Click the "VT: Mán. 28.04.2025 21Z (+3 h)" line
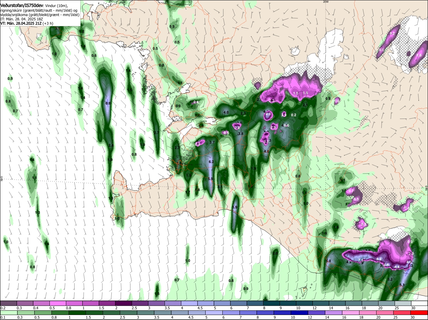The height and width of the screenshot is (320, 428). [27, 23]
